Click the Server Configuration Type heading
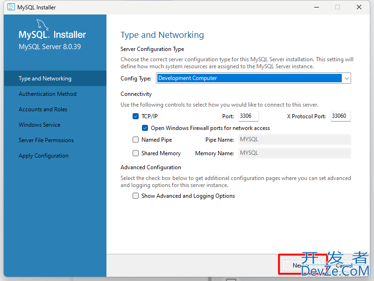Screen dimensions: 374x281 [x=152, y=49]
